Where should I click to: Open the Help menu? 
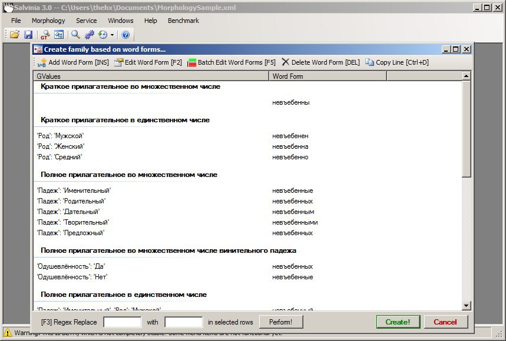click(150, 21)
